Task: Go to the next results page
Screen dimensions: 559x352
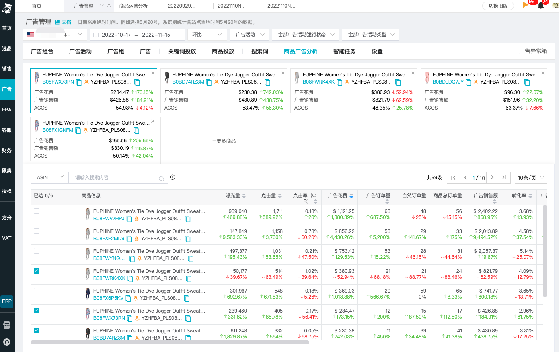Action: click(x=492, y=178)
